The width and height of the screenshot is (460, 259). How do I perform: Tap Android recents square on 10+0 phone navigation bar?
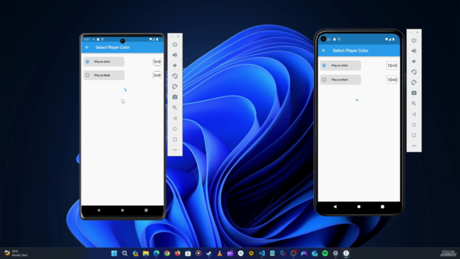click(x=382, y=206)
